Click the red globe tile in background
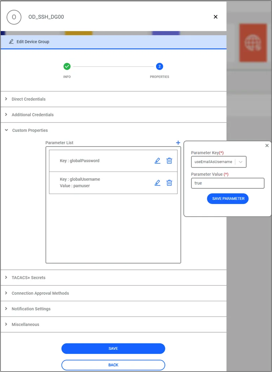Image resolution: width=272 pixels, height=372 pixels. pyautogui.click(x=253, y=43)
